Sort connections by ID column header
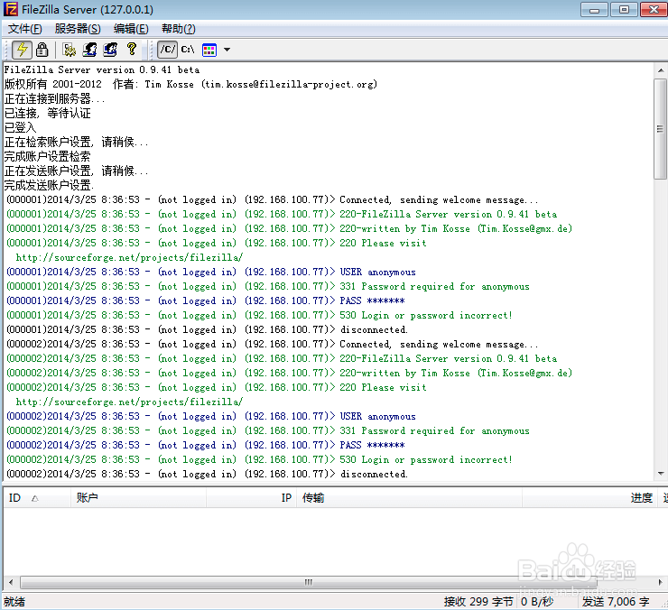Image resolution: width=668 pixels, height=610 pixels. pyautogui.click(x=37, y=498)
